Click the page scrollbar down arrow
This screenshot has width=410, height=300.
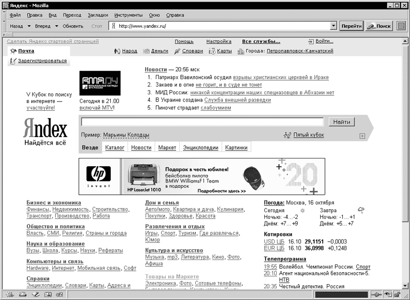click(x=405, y=286)
